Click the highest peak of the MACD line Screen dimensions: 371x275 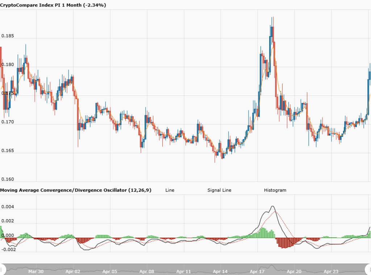coord(272,207)
